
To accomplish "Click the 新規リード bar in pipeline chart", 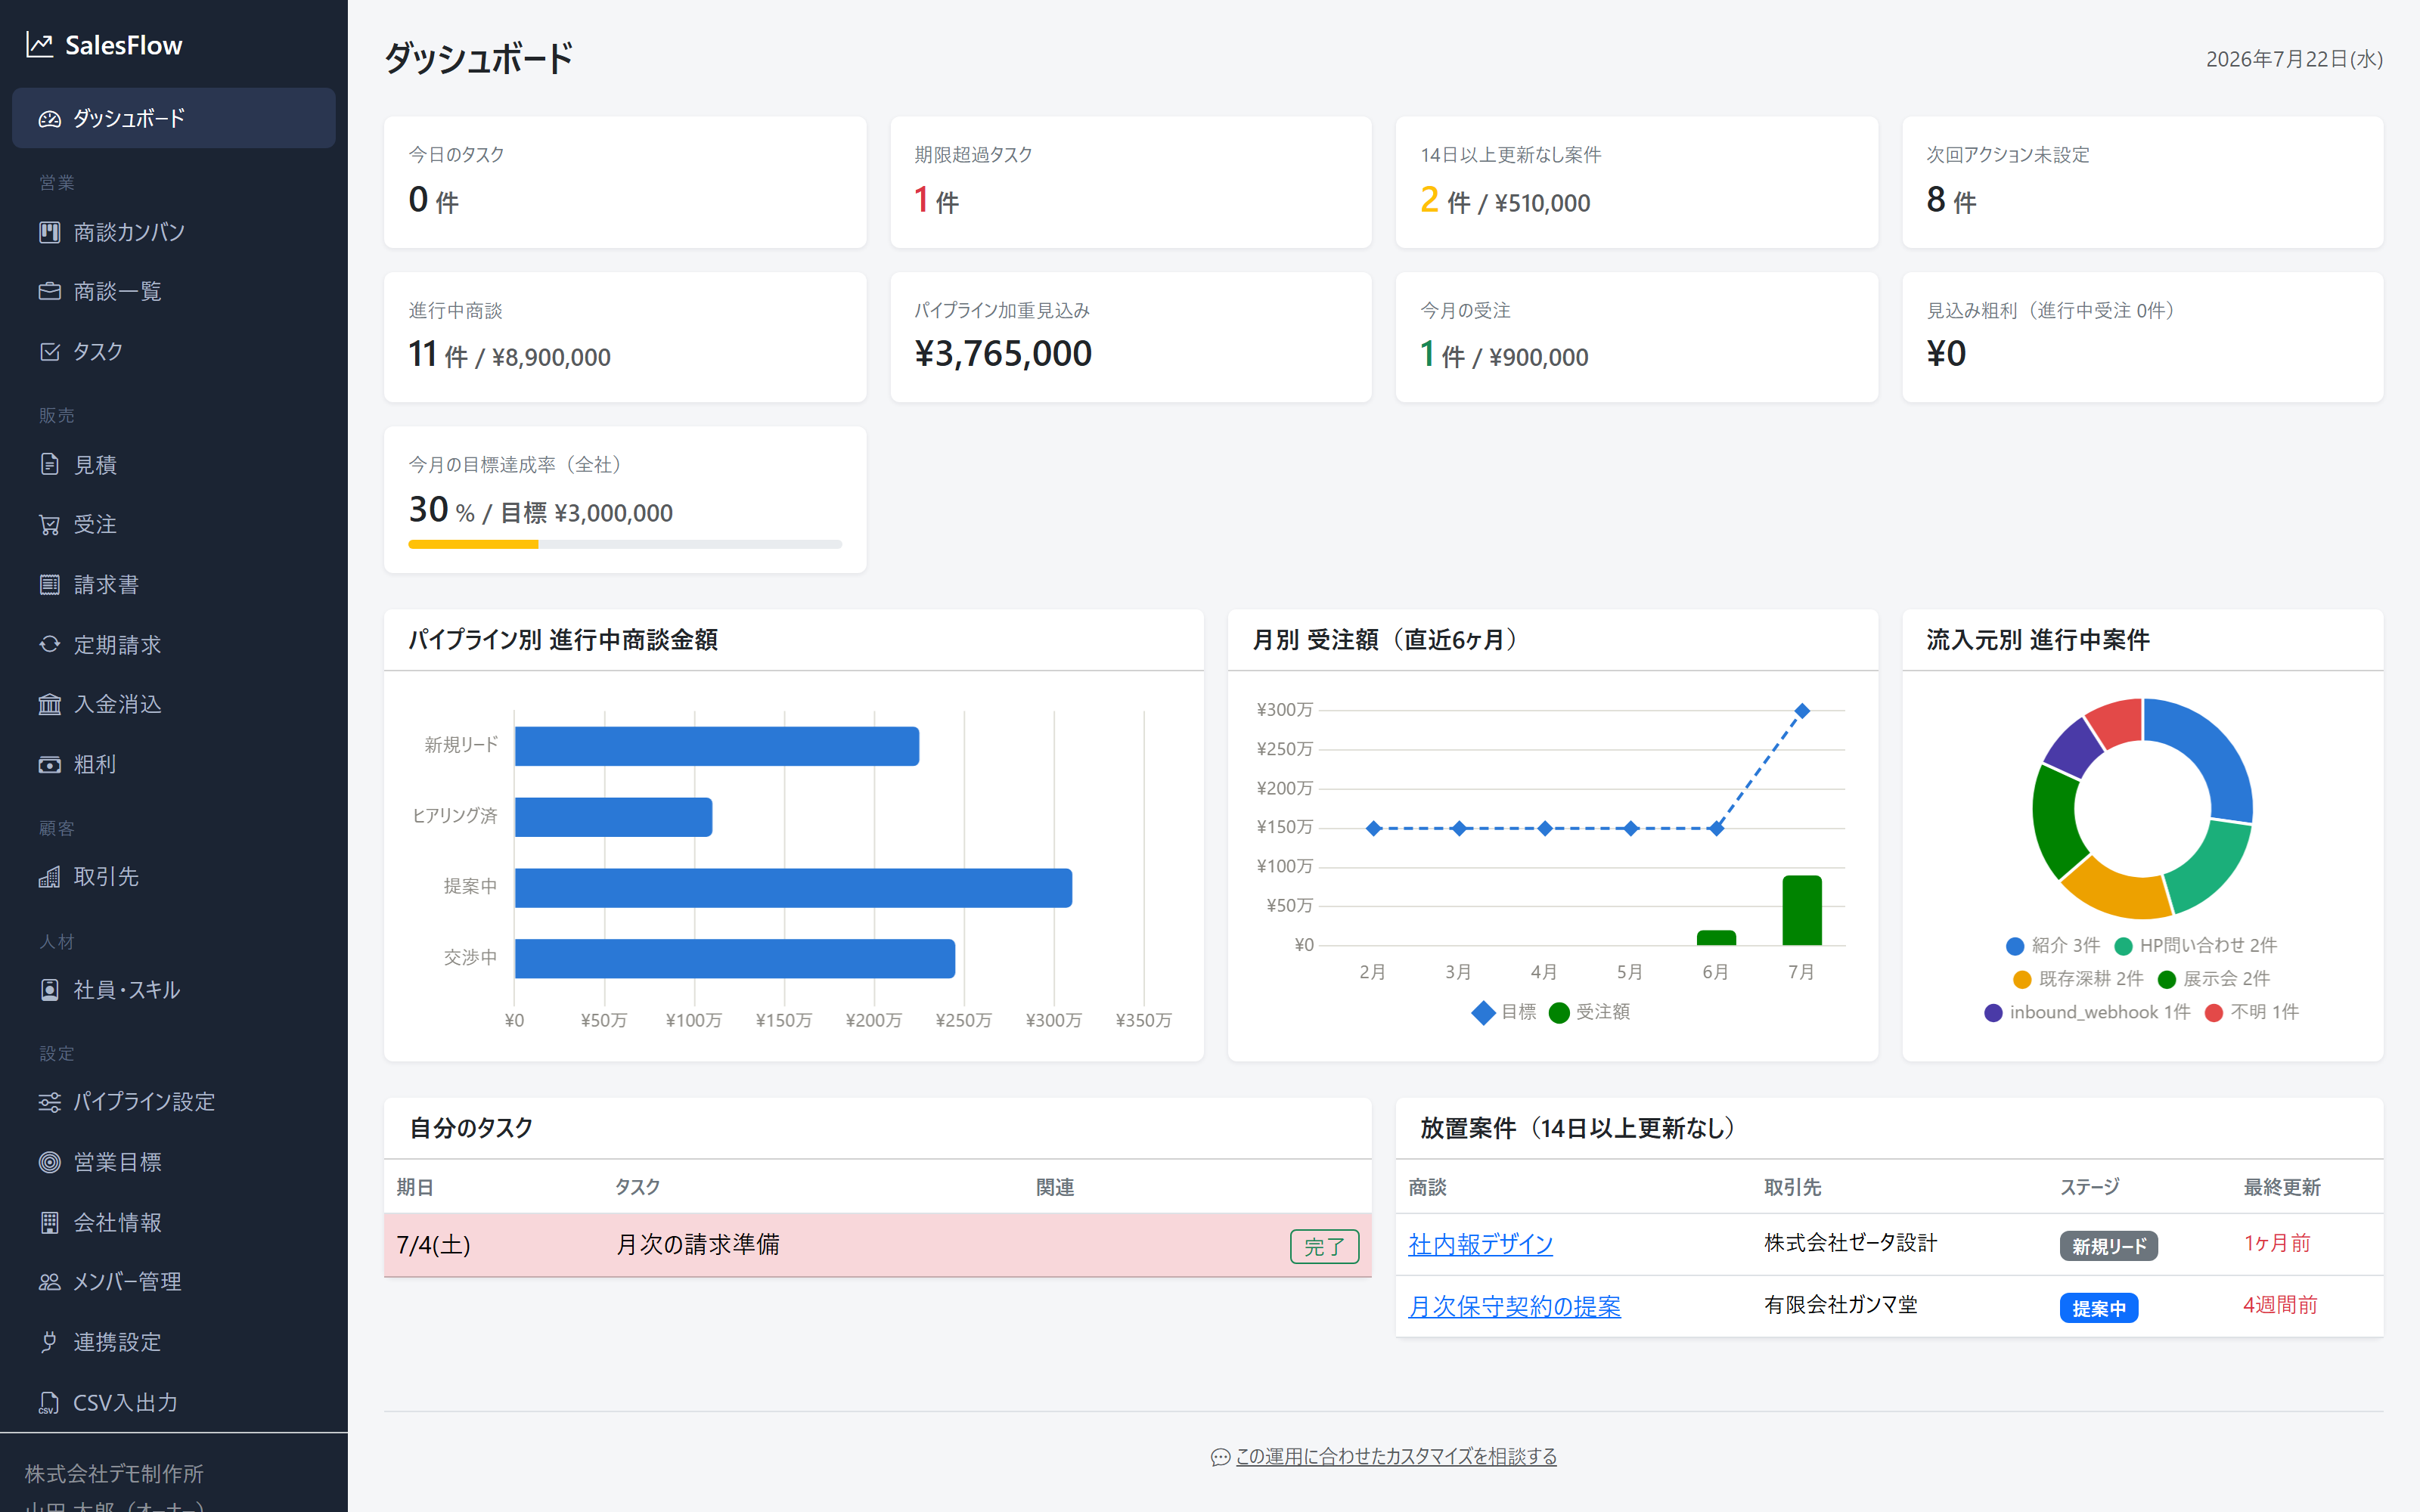I will (717, 746).
